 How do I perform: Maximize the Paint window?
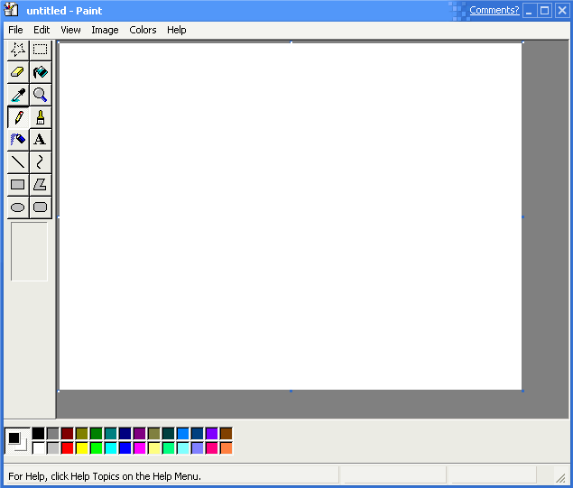coord(544,11)
